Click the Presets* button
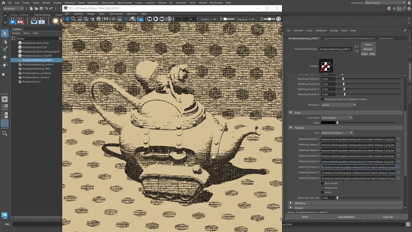Image resolution: width=412 pixels, height=232 pixels. (x=368, y=49)
